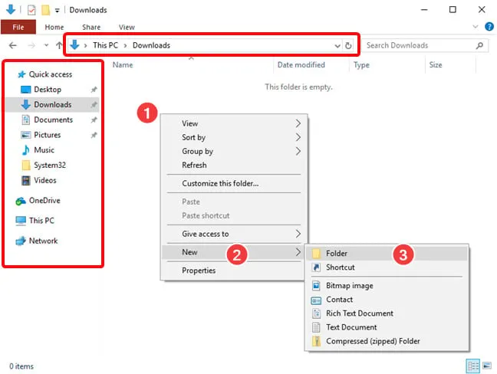Image resolution: width=497 pixels, height=374 pixels.
Task: Click the Back navigation arrow
Action: (x=12, y=45)
